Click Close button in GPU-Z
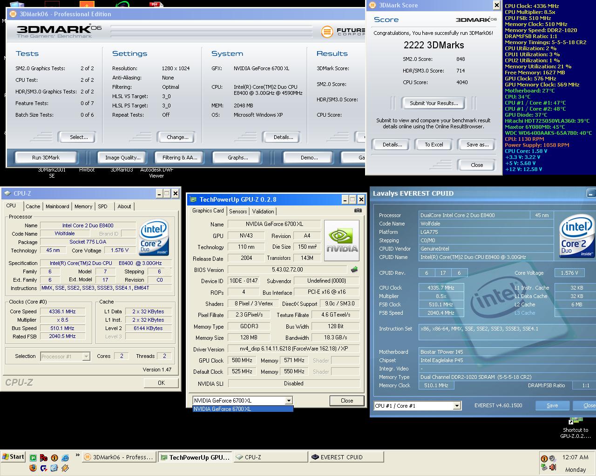 click(x=347, y=401)
